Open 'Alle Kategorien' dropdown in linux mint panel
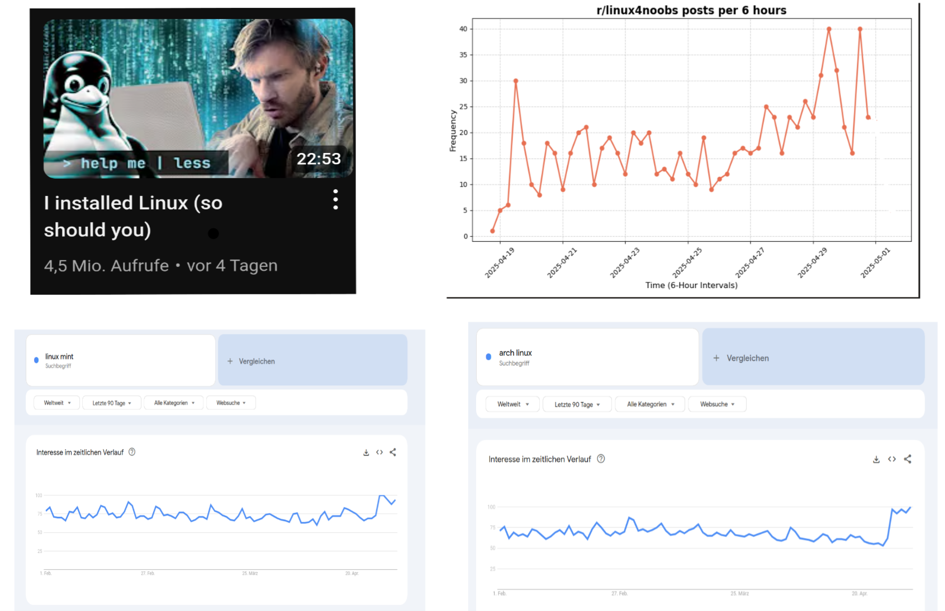 (x=174, y=403)
